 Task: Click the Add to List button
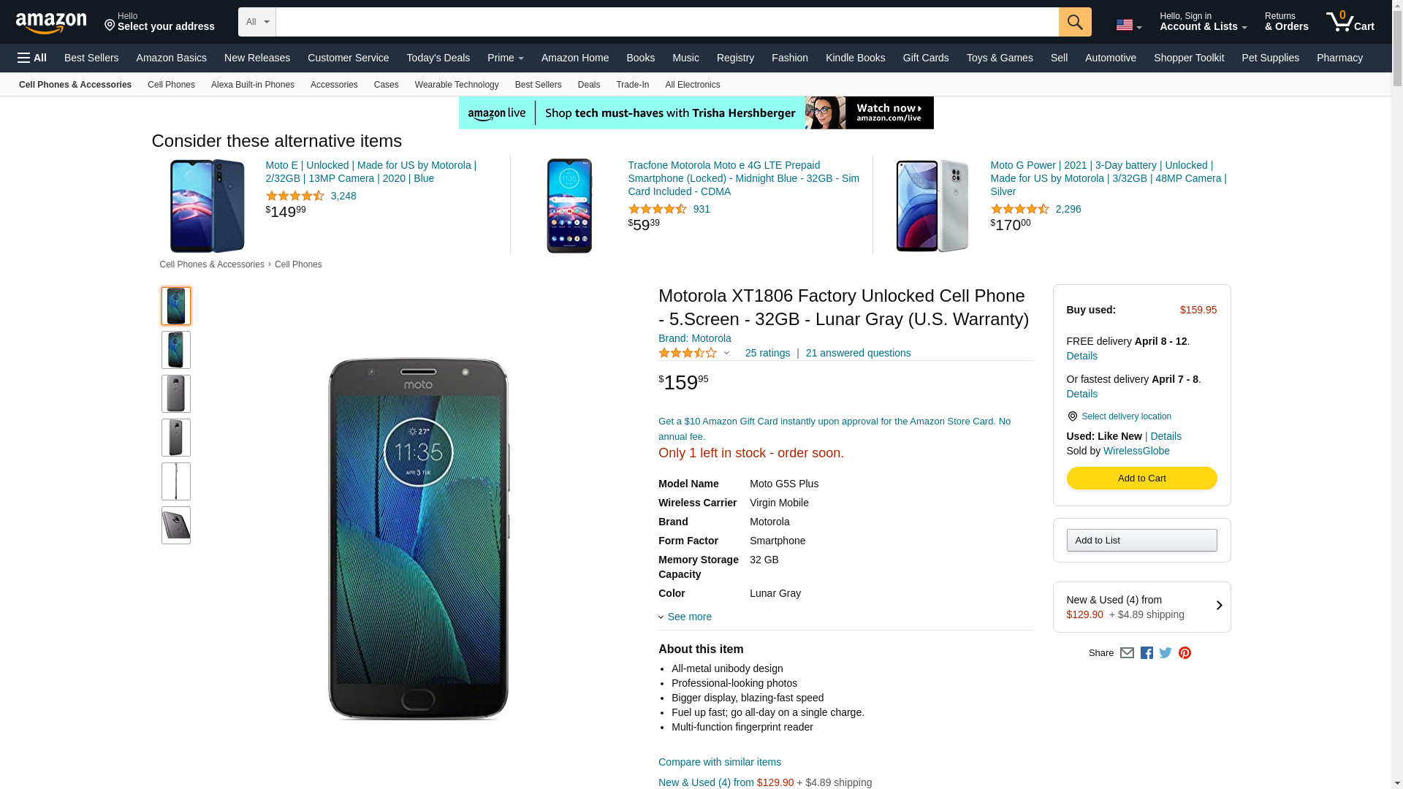[1141, 541]
